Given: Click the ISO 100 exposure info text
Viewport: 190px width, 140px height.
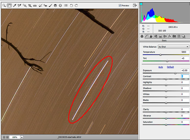Looking at the screenshot, I should pos(162,31).
